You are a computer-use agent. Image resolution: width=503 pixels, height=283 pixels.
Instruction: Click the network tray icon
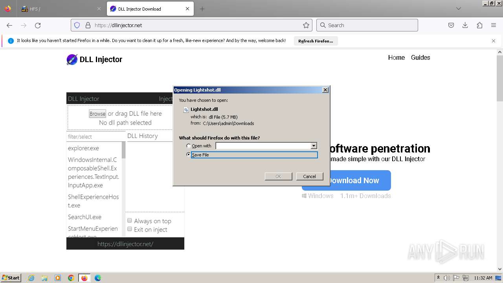[x=466, y=278]
